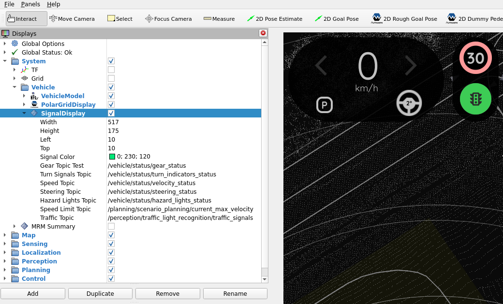Activate the Move Camera tool
Image resolution: width=503 pixels, height=304 pixels.
pos(72,18)
